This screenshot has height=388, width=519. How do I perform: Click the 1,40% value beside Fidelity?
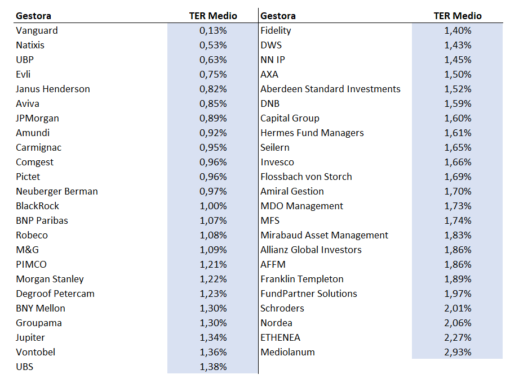pyautogui.click(x=458, y=30)
